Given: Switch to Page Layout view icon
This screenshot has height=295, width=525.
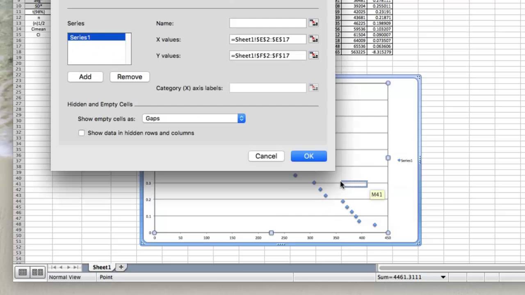Looking at the screenshot, I should [x=37, y=272].
